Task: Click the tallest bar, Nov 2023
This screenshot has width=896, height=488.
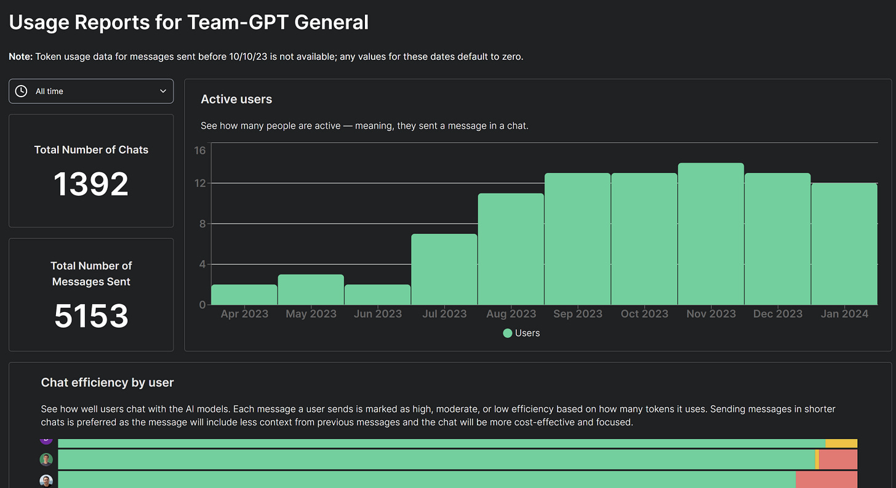Action: [711, 234]
